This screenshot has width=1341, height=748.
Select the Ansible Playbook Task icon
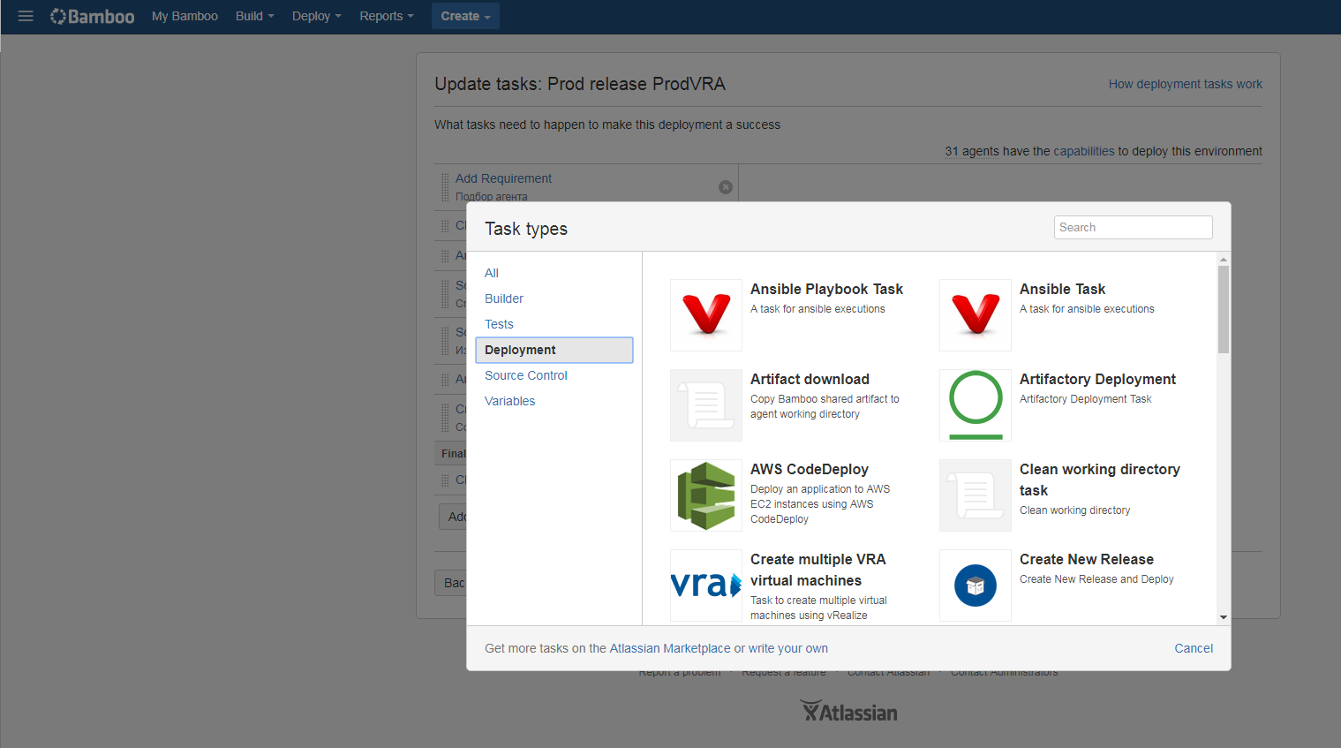click(x=706, y=315)
